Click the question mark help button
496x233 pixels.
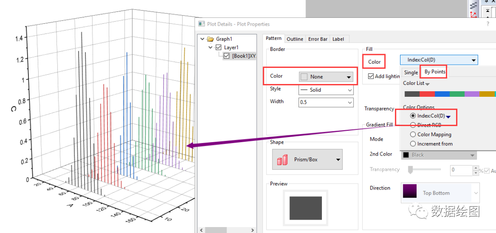pyautogui.click(x=487, y=24)
